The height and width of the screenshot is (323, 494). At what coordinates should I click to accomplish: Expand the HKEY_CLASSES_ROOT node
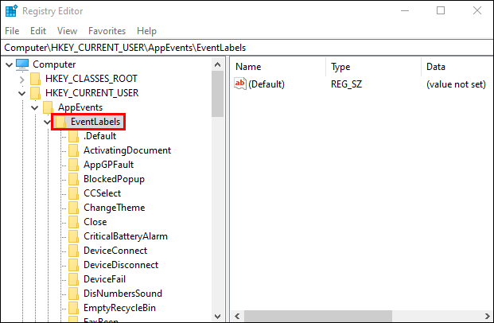[x=21, y=79]
